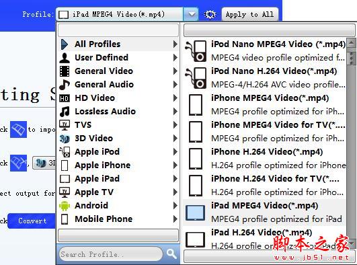Image resolution: width=357 pixels, height=265 pixels.
Task: Click the All Profiles triangle icon
Action: pyautogui.click(x=65, y=44)
